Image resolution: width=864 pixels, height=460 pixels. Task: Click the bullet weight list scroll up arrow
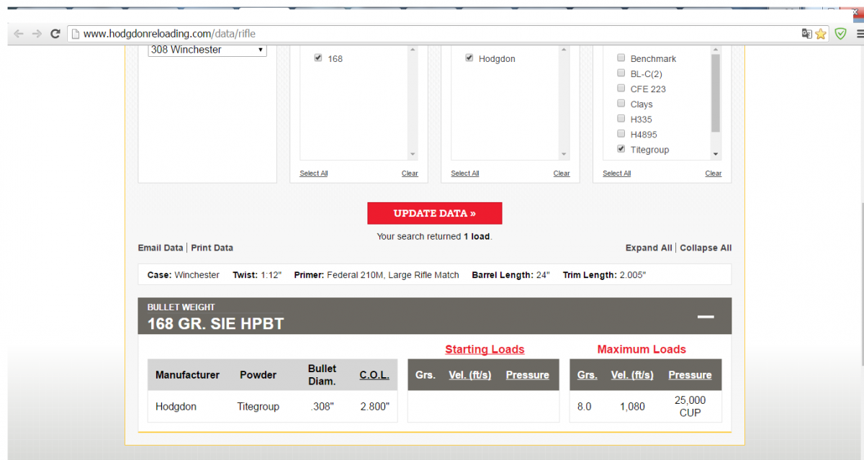tap(413, 50)
